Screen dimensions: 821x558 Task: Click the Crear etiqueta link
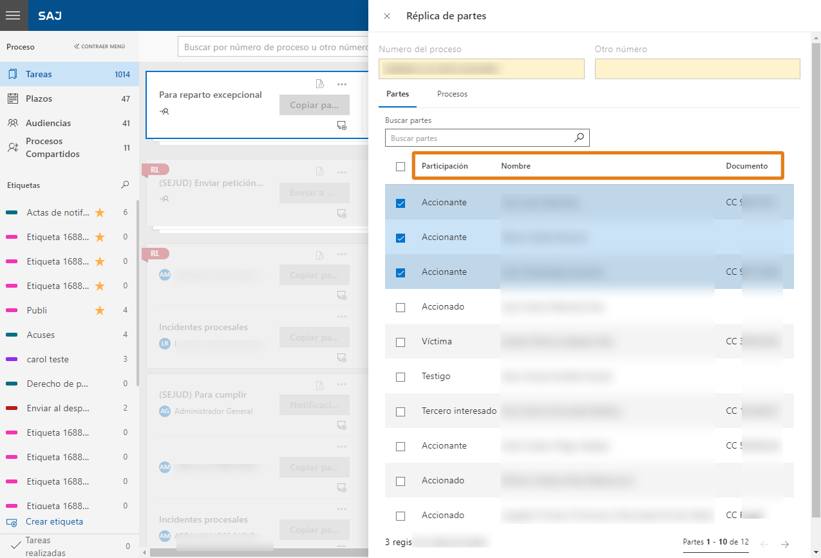(54, 522)
